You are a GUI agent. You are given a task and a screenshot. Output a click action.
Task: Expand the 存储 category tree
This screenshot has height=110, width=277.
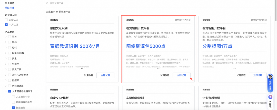[6, 48]
